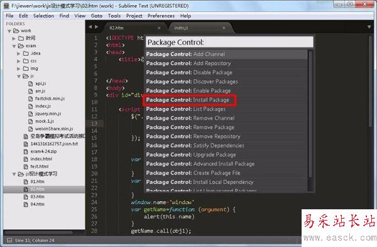Open index.html in the sidebar
The width and height of the screenshot is (377, 247).
[x=41, y=159]
